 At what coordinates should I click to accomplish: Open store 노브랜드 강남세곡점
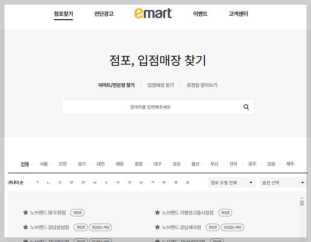[x=181, y=227]
